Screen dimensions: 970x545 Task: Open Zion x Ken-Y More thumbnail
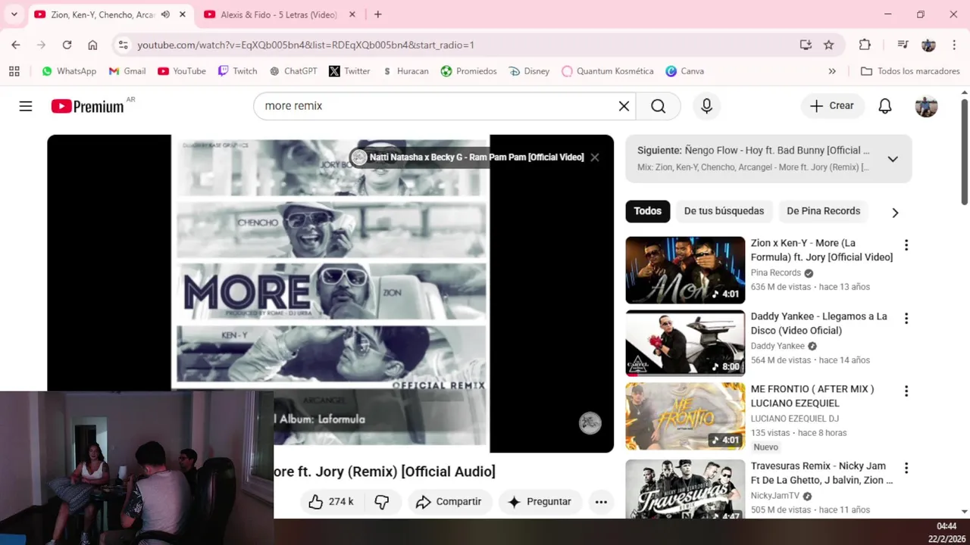(x=685, y=270)
